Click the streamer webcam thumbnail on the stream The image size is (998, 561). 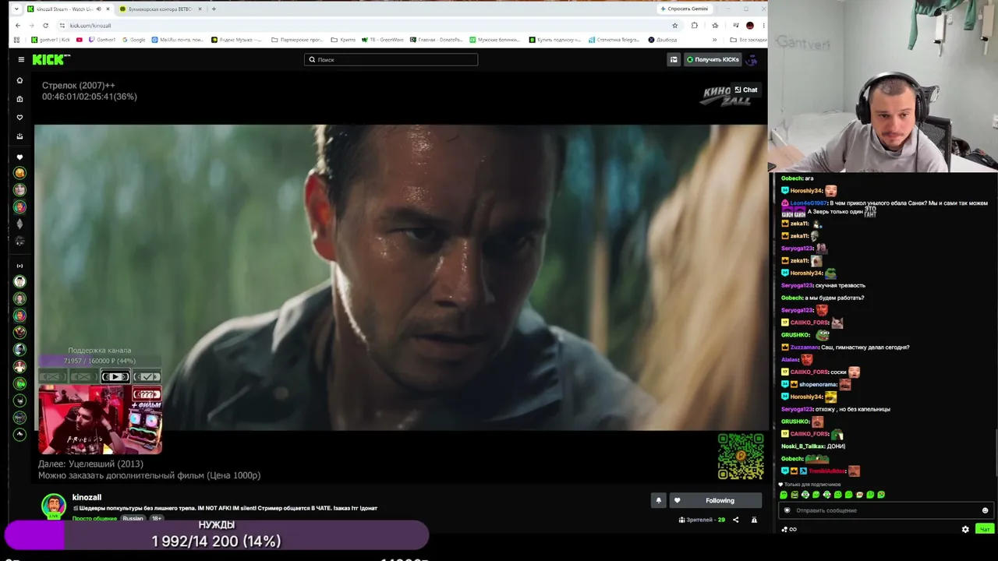point(100,419)
